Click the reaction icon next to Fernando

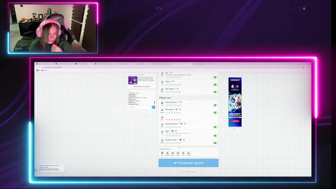180,109
